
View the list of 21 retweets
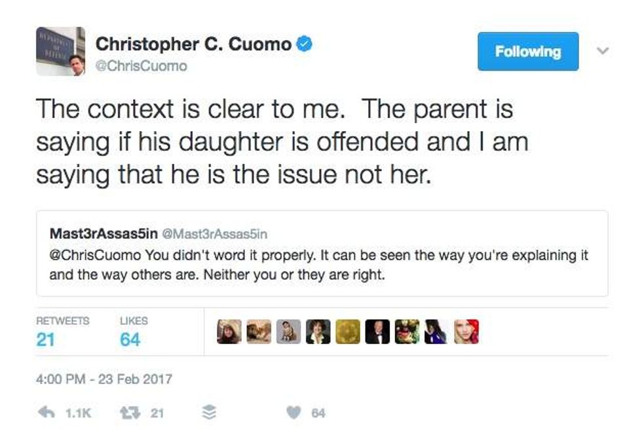pos(62,332)
